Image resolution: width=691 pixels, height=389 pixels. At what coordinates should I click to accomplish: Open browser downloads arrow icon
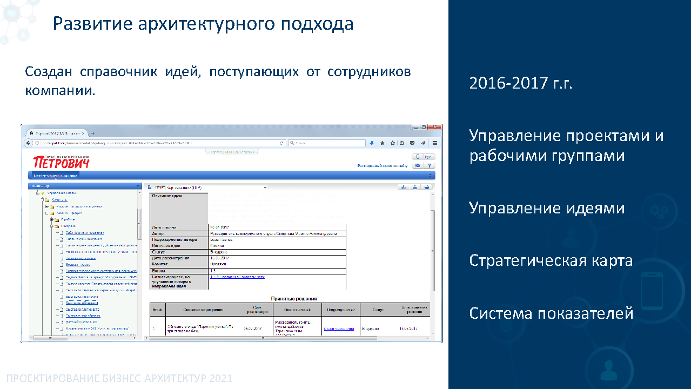pyautogui.click(x=372, y=143)
